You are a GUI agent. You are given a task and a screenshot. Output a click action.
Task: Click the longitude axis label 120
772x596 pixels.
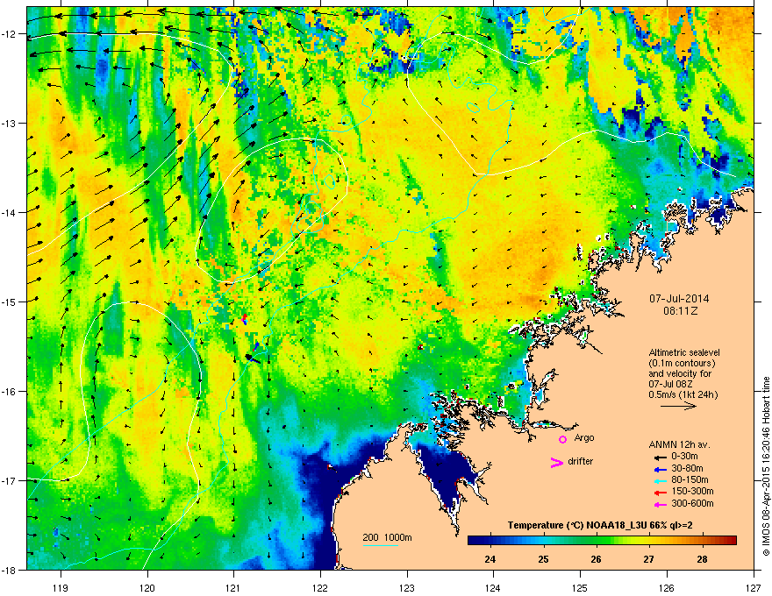click(x=147, y=587)
